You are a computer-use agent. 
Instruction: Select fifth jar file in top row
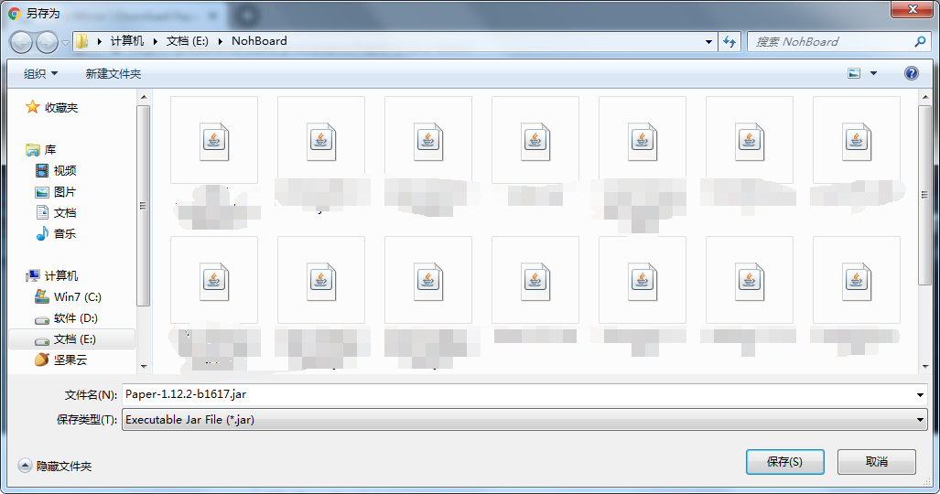tap(642, 141)
